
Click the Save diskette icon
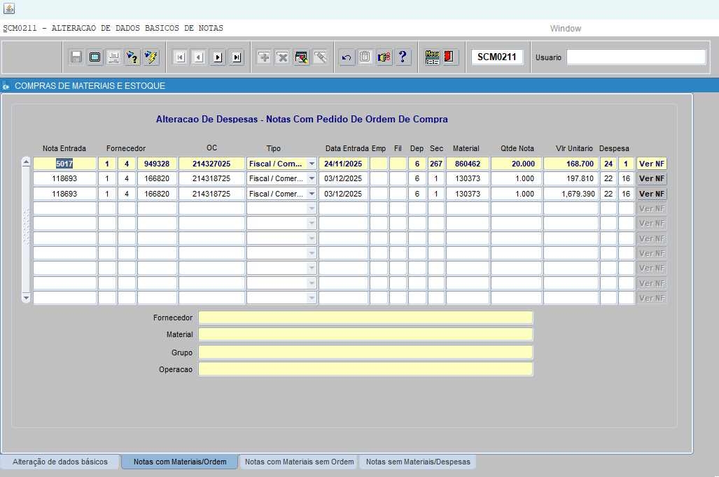coord(76,57)
